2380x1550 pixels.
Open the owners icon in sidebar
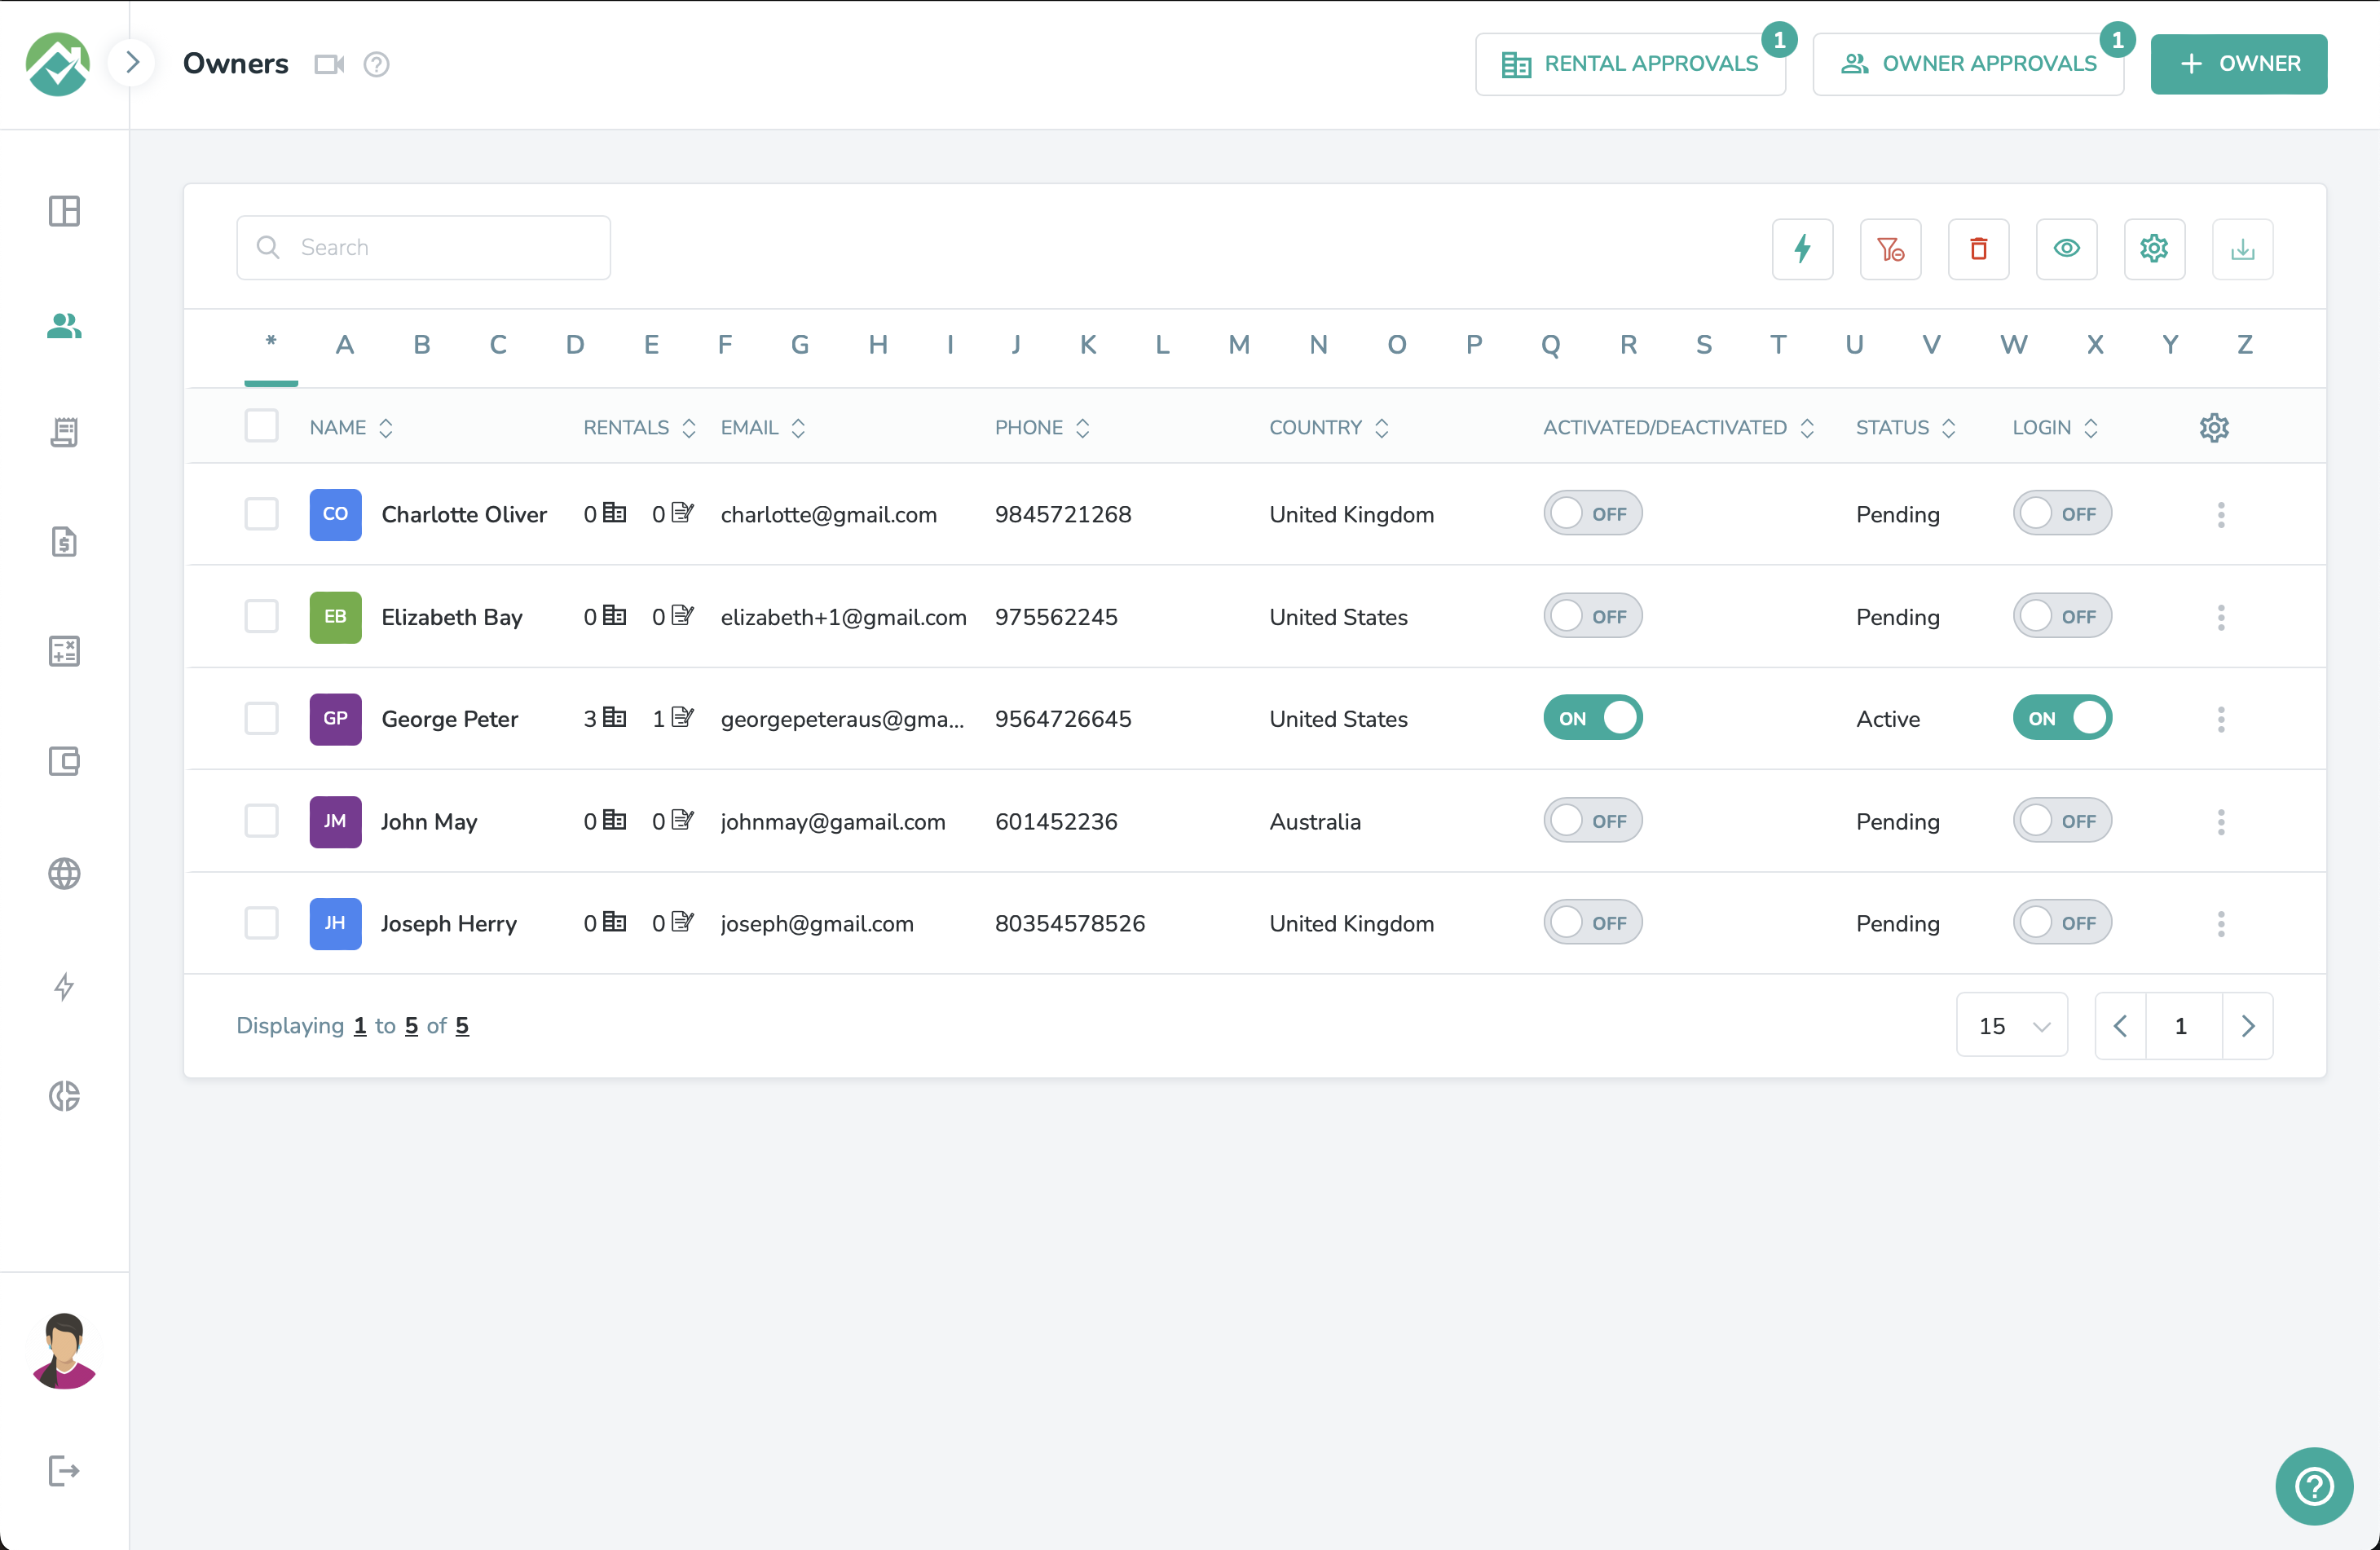point(64,325)
